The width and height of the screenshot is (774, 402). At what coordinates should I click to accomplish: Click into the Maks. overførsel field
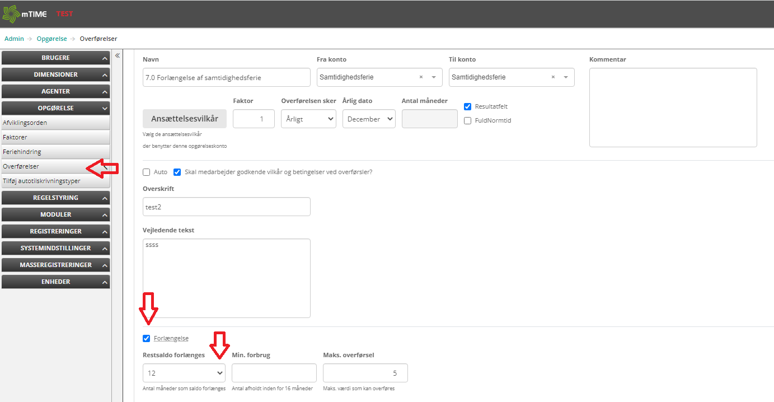coord(365,373)
